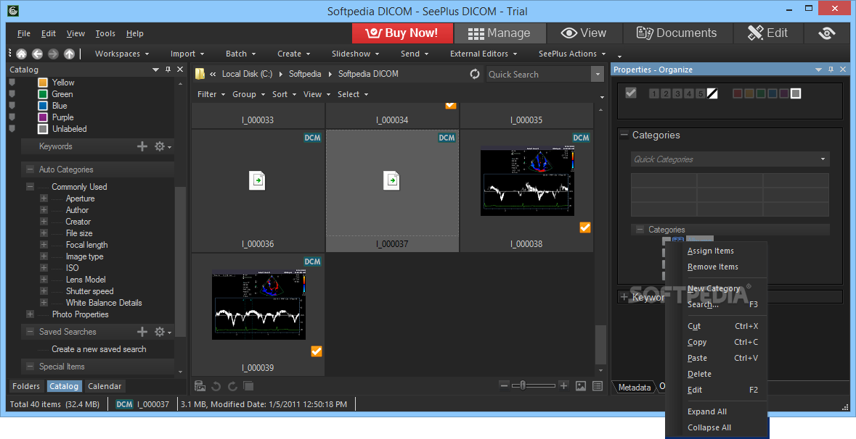Image resolution: width=856 pixels, height=439 pixels.
Task: Add a saved search with the plus icon
Action: pyautogui.click(x=142, y=331)
